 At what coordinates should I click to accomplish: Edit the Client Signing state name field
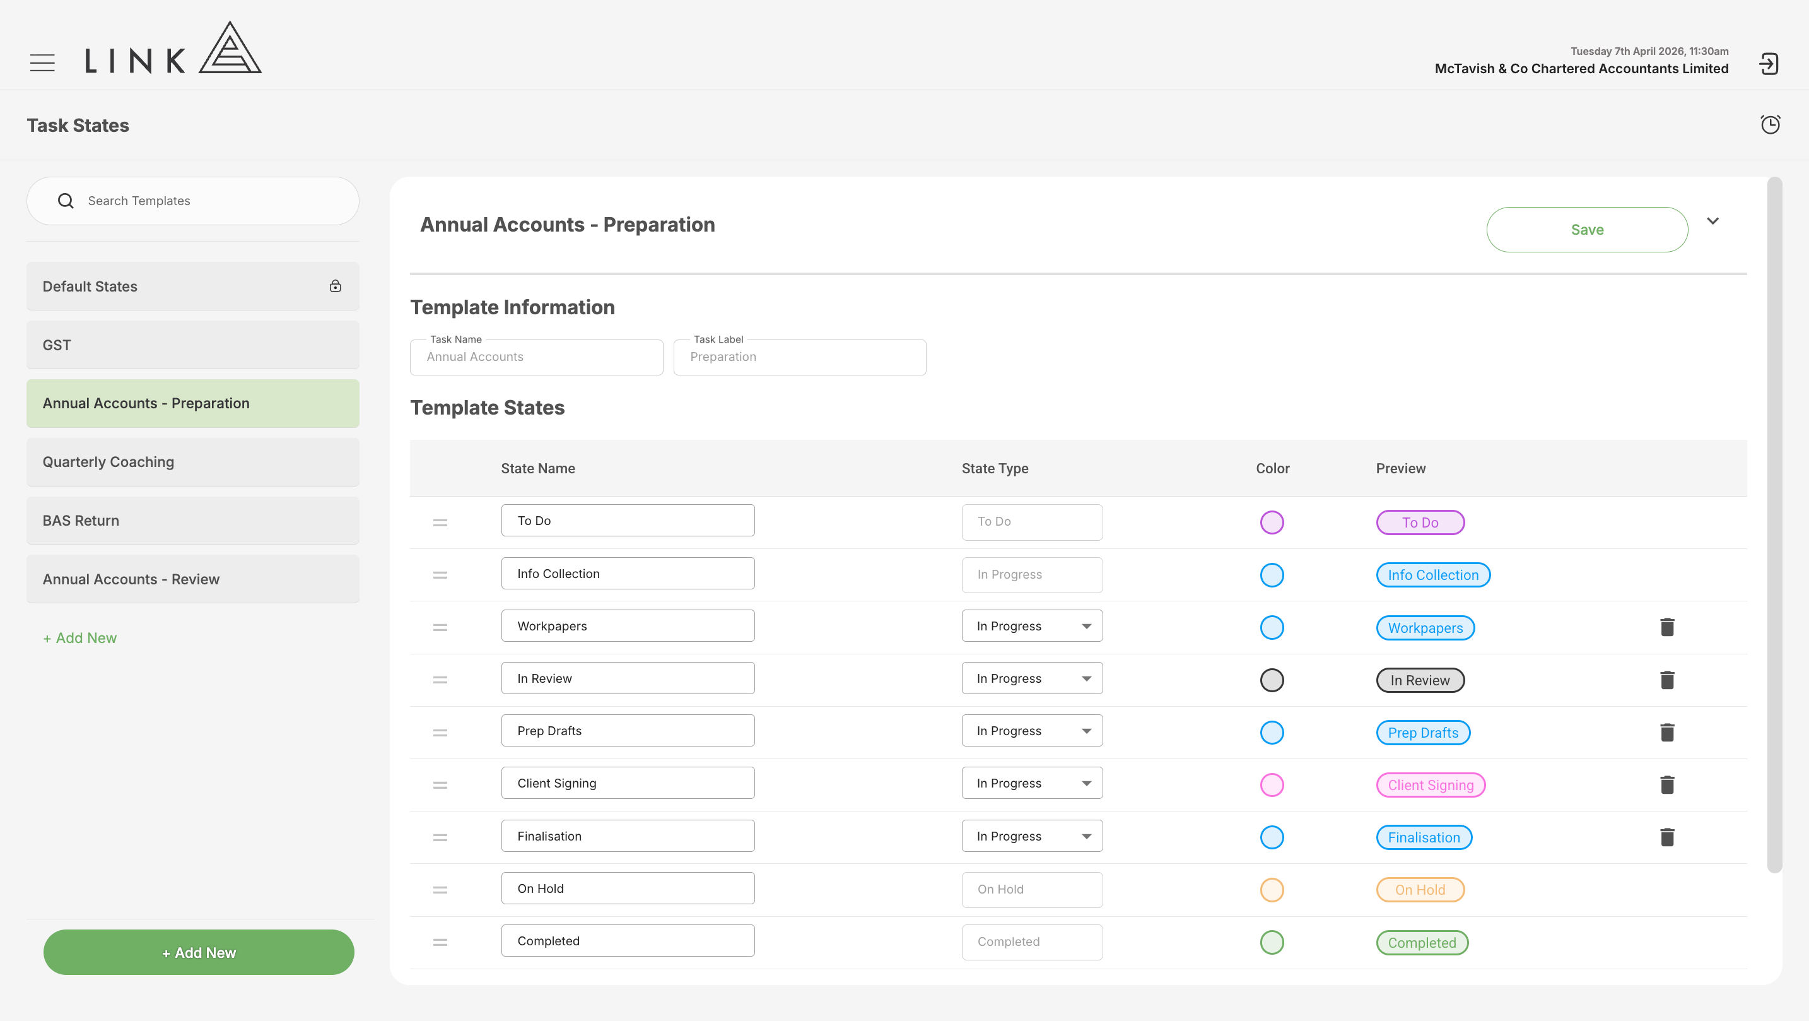[627, 783]
